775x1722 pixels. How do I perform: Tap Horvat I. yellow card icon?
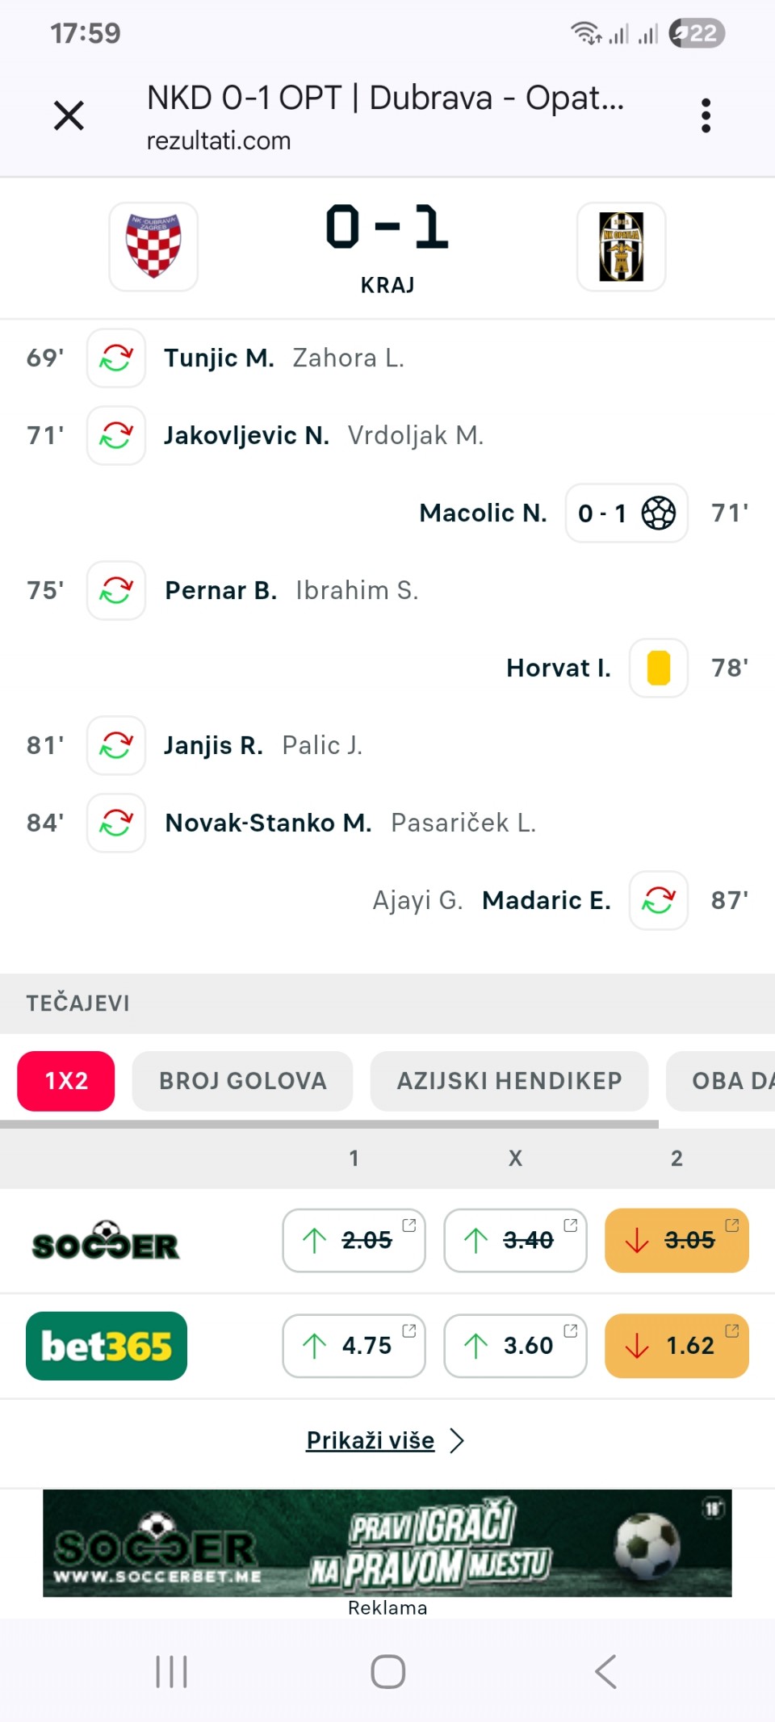point(658,668)
